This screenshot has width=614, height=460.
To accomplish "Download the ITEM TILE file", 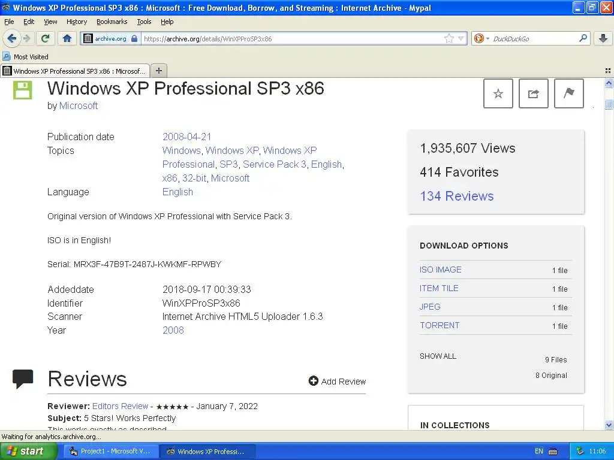I will 439,288.
